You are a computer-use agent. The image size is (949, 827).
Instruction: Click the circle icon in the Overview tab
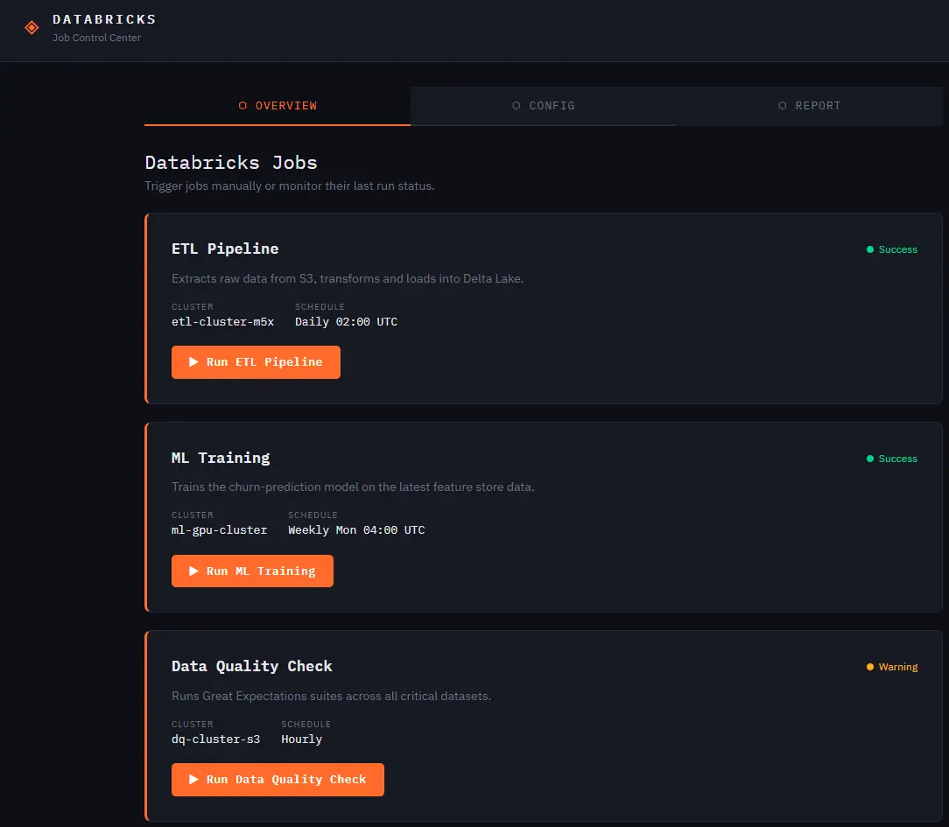tap(243, 106)
